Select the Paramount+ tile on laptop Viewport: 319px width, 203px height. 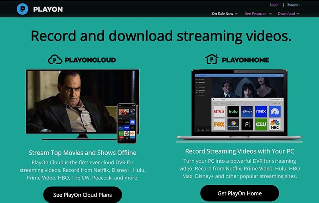coord(275,111)
